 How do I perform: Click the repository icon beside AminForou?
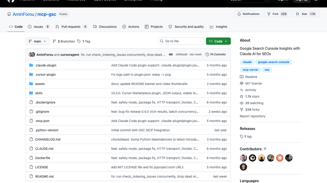[x=9, y=14]
